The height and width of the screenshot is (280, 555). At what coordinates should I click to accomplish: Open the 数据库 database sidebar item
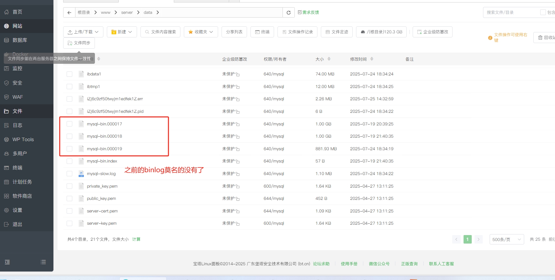click(26, 40)
